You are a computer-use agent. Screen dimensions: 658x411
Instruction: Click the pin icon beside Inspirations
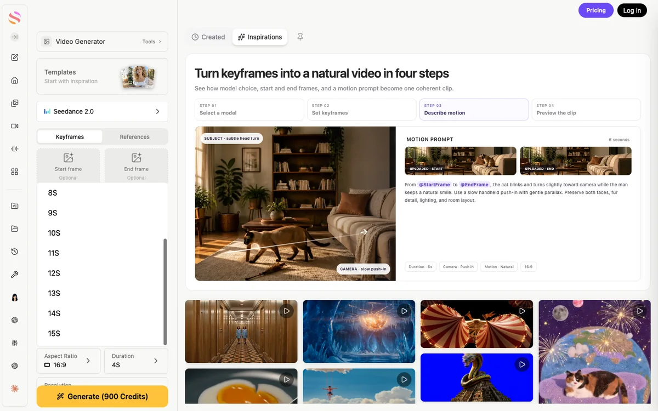click(x=300, y=37)
